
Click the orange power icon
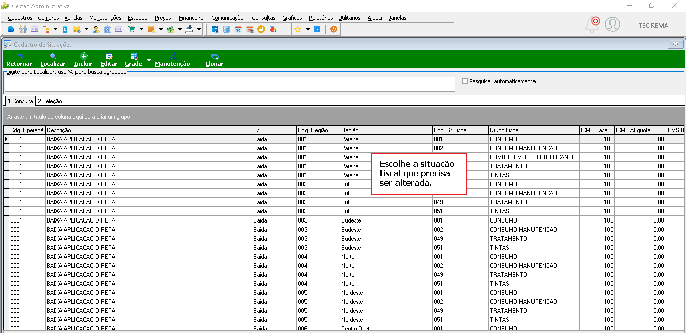pos(333,29)
